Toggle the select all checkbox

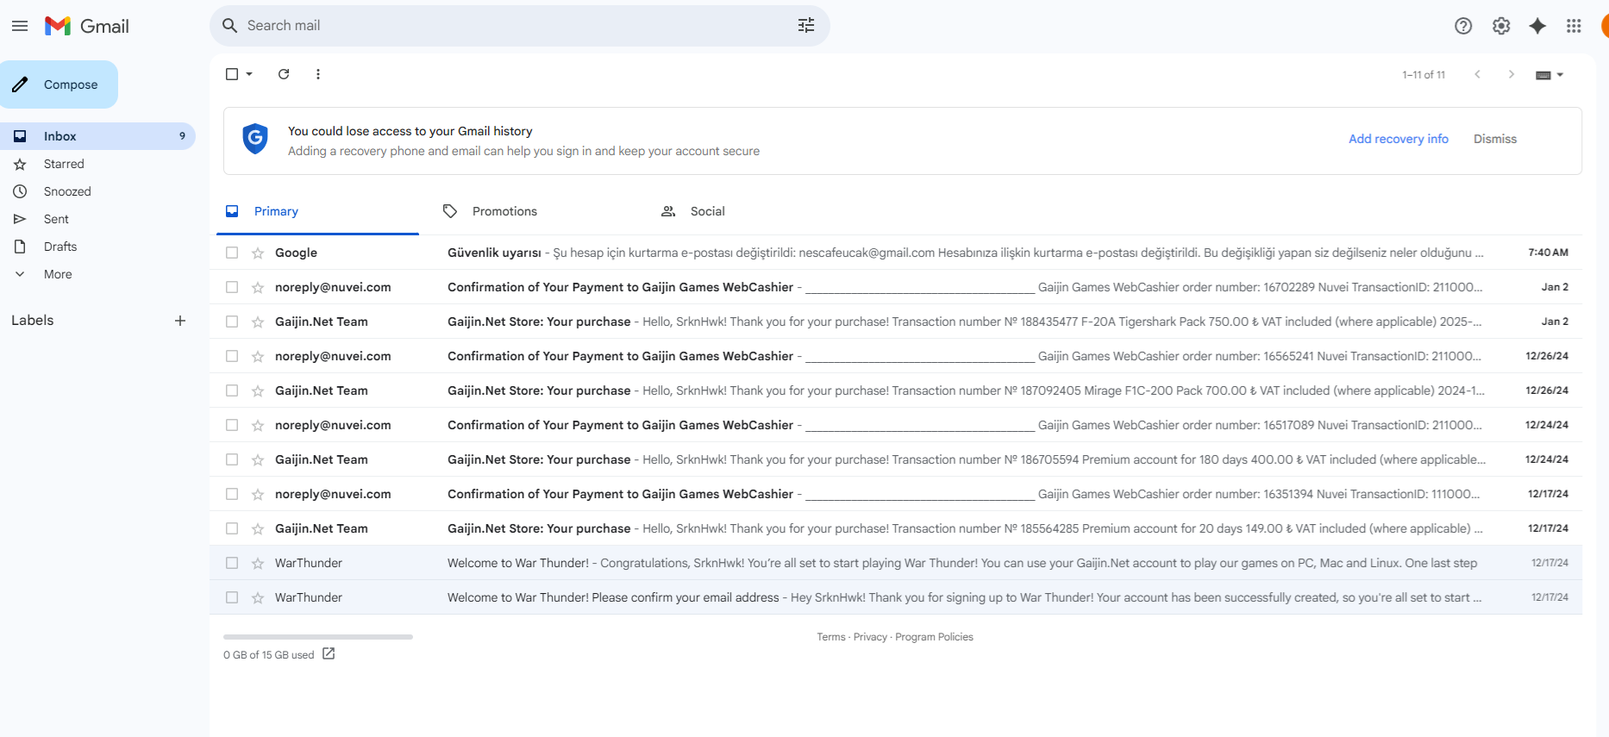coord(232,74)
